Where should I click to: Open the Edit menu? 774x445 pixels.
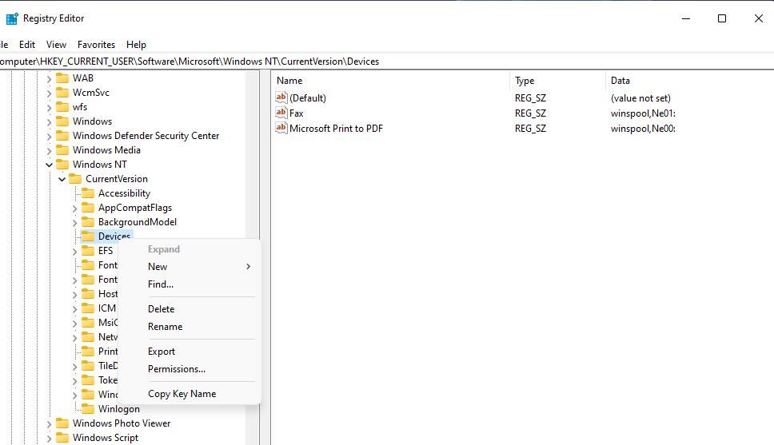[27, 45]
